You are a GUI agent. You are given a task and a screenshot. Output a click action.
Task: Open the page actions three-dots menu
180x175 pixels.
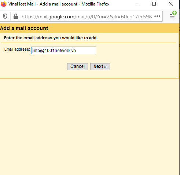157,16
